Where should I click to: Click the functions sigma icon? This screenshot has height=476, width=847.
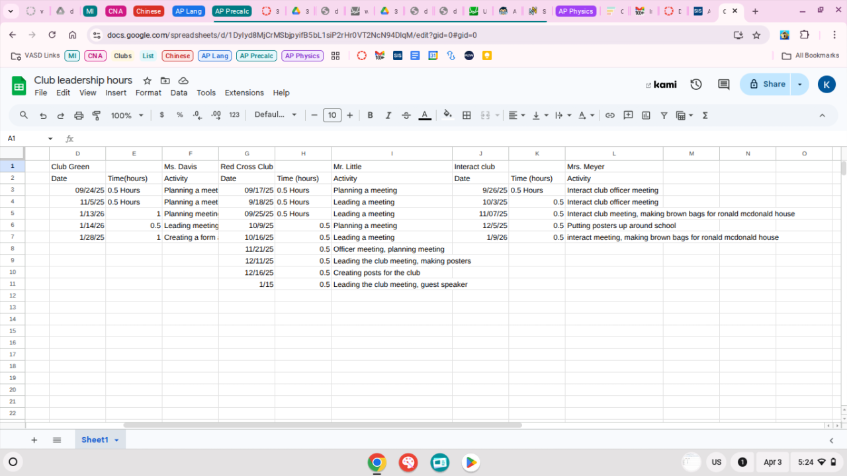705,115
